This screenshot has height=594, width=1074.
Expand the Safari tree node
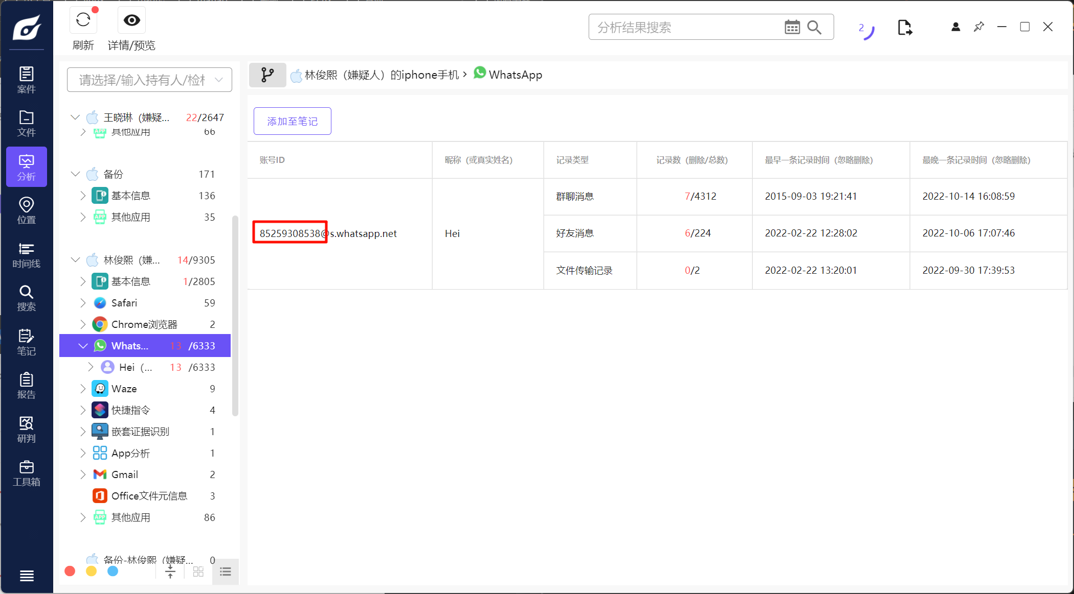click(83, 303)
